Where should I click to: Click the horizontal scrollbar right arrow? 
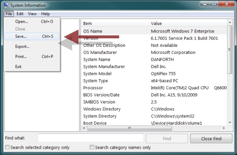click(x=224, y=128)
